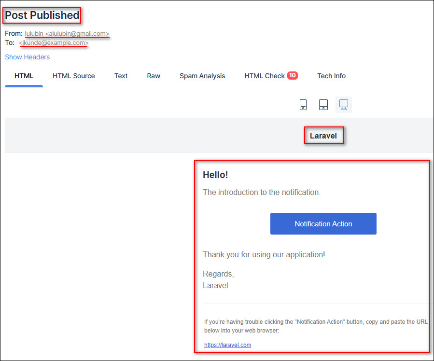Click the Show Headers link
Screen dimensions: 434x361
point(28,57)
